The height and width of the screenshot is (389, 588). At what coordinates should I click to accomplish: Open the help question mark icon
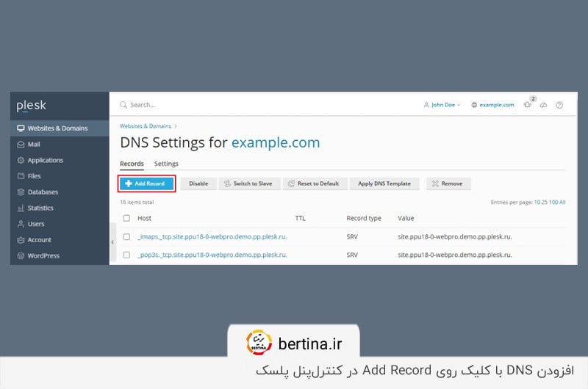pyautogui.click(x=559, y=105)
